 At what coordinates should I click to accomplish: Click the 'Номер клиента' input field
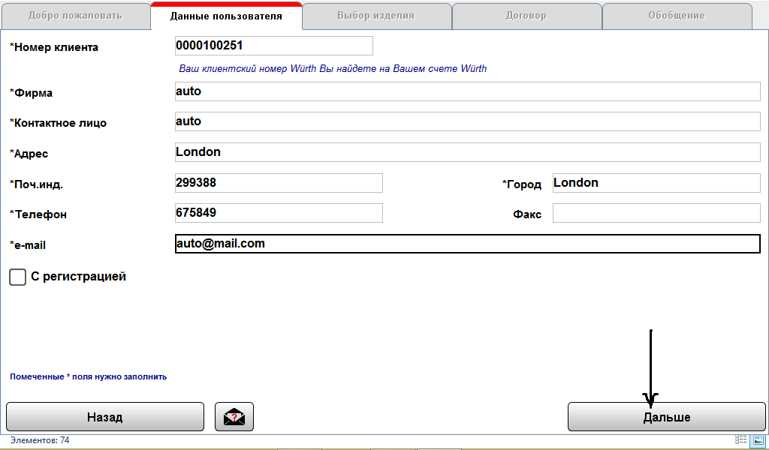pyautogui.click(x=273, y=46)
